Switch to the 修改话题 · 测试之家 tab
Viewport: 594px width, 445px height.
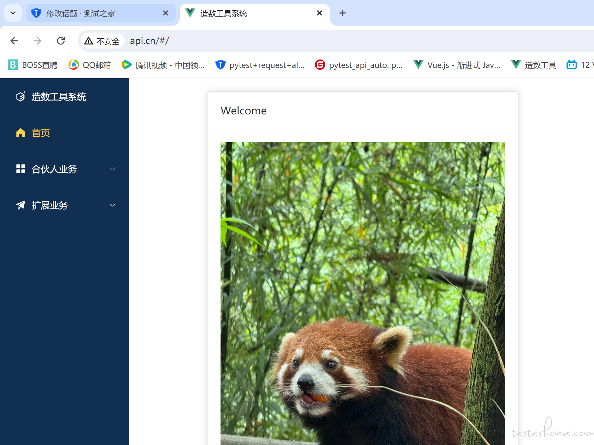point(101,13)
